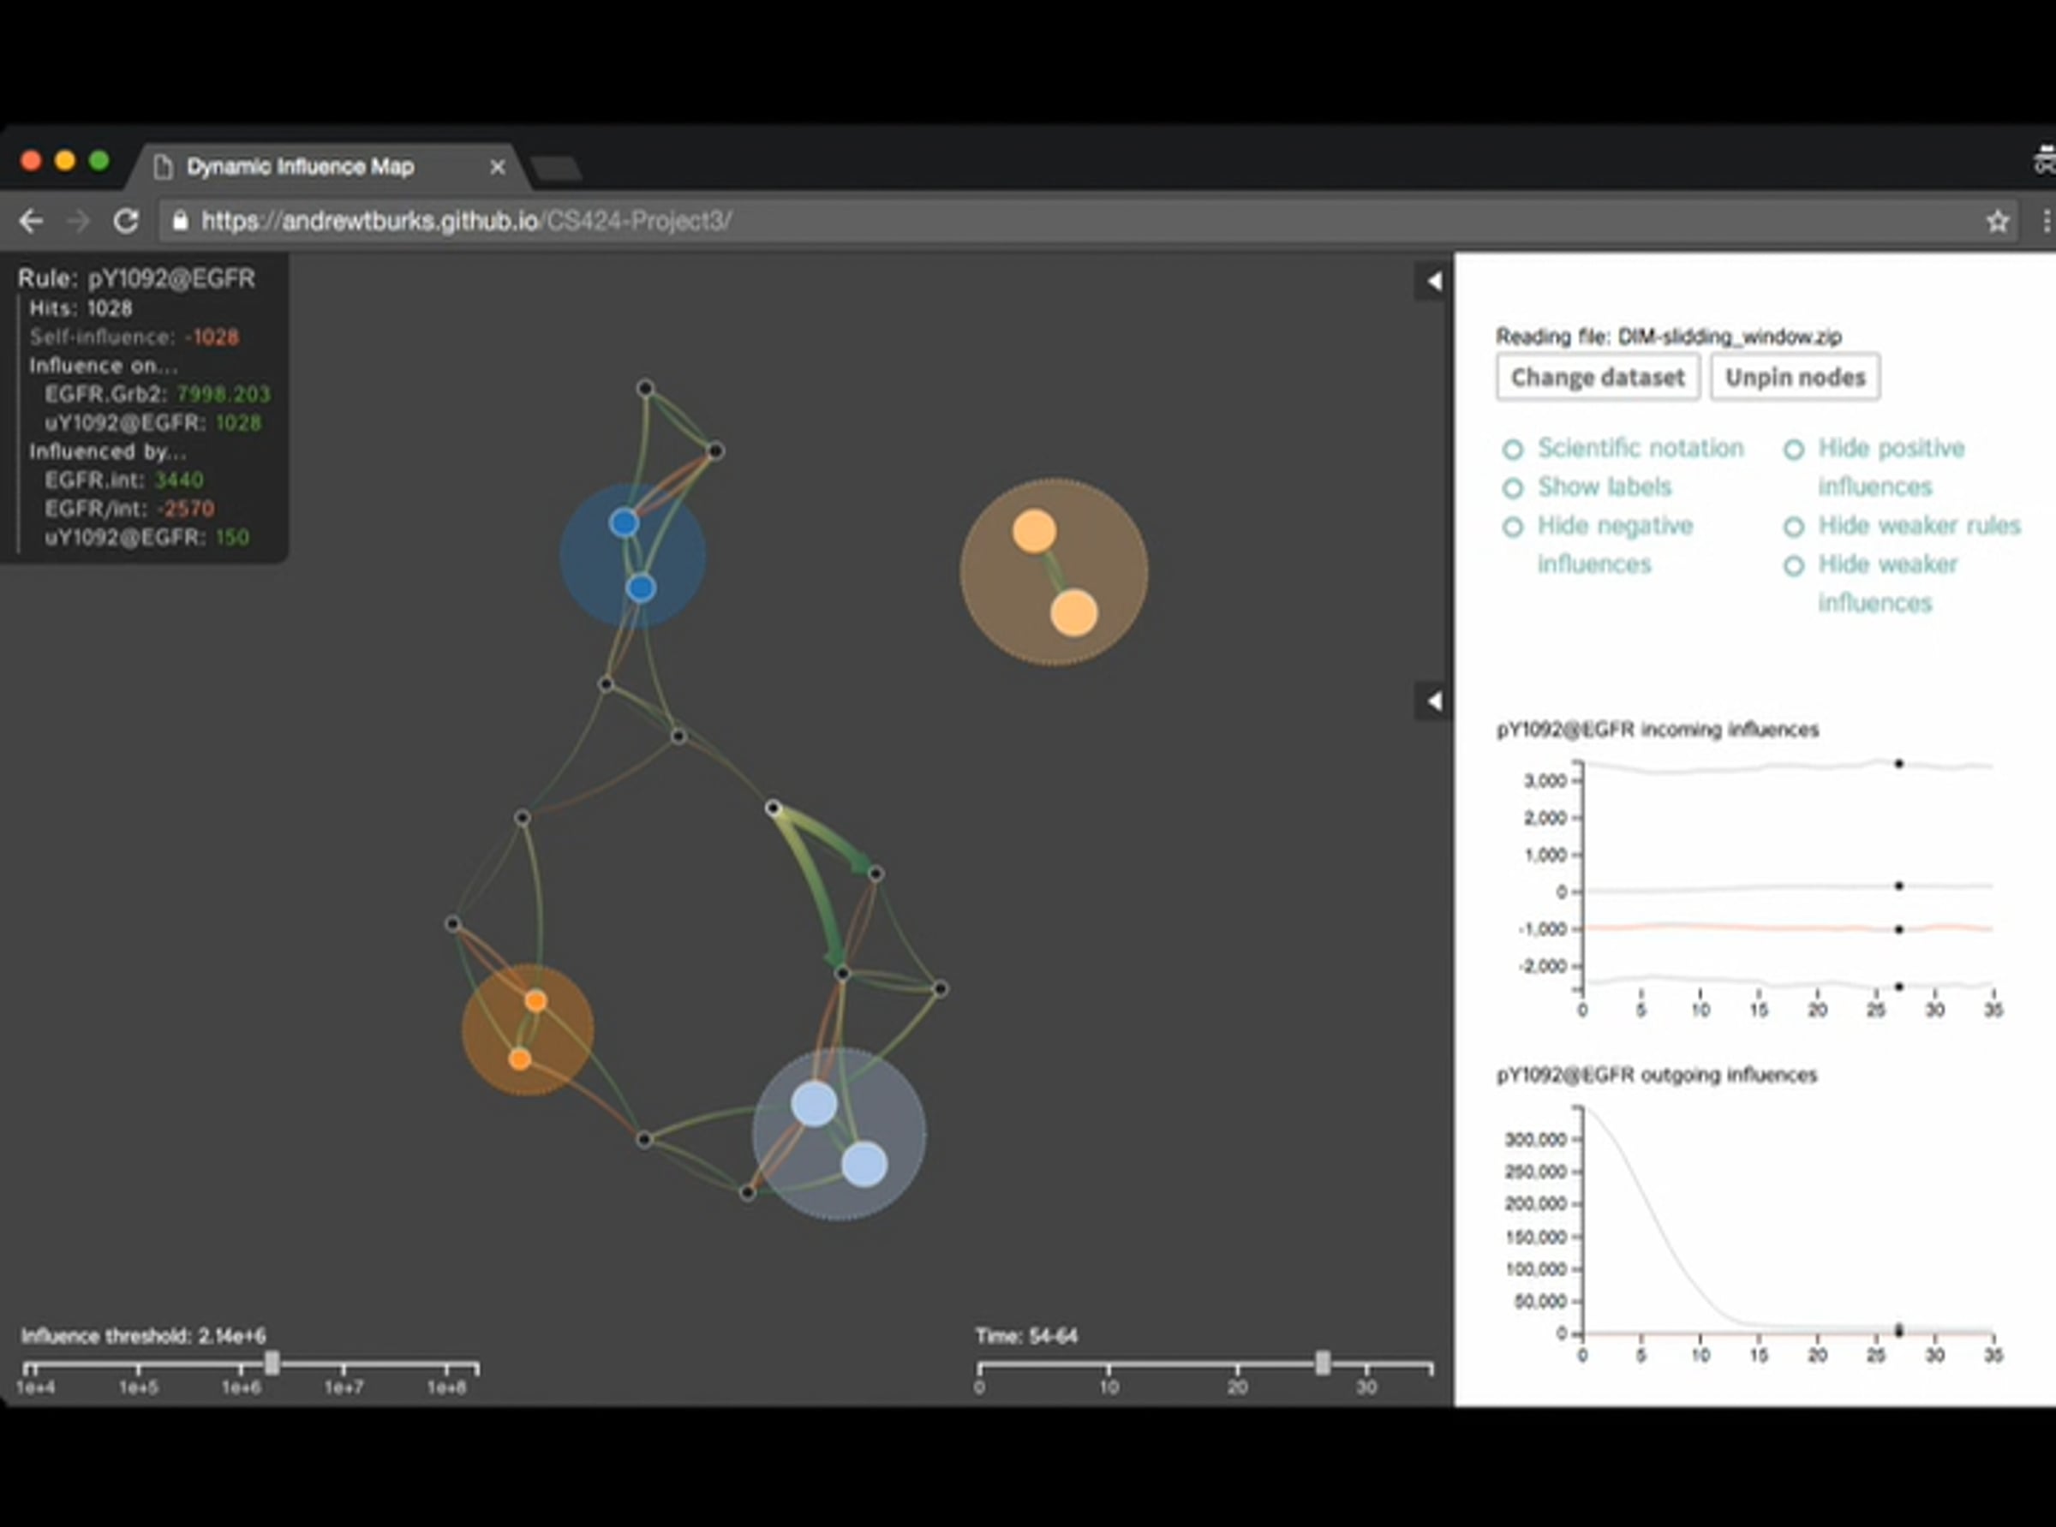Click the Unpin nodes button
Image resolution: width=2056 pixels, height=1527 pixels.
tap(1795, 377)
